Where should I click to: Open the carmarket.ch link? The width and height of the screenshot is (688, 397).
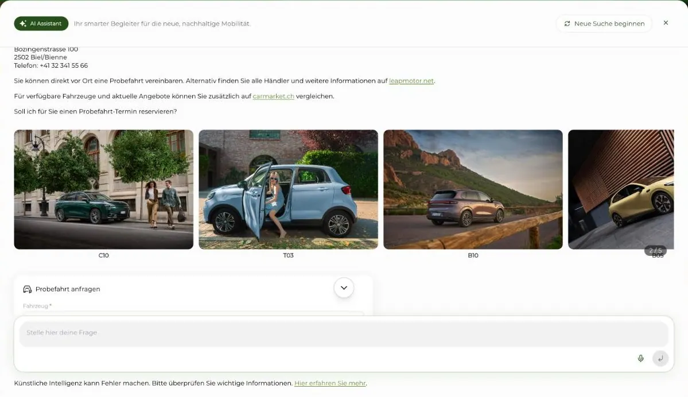coord(273,96)
